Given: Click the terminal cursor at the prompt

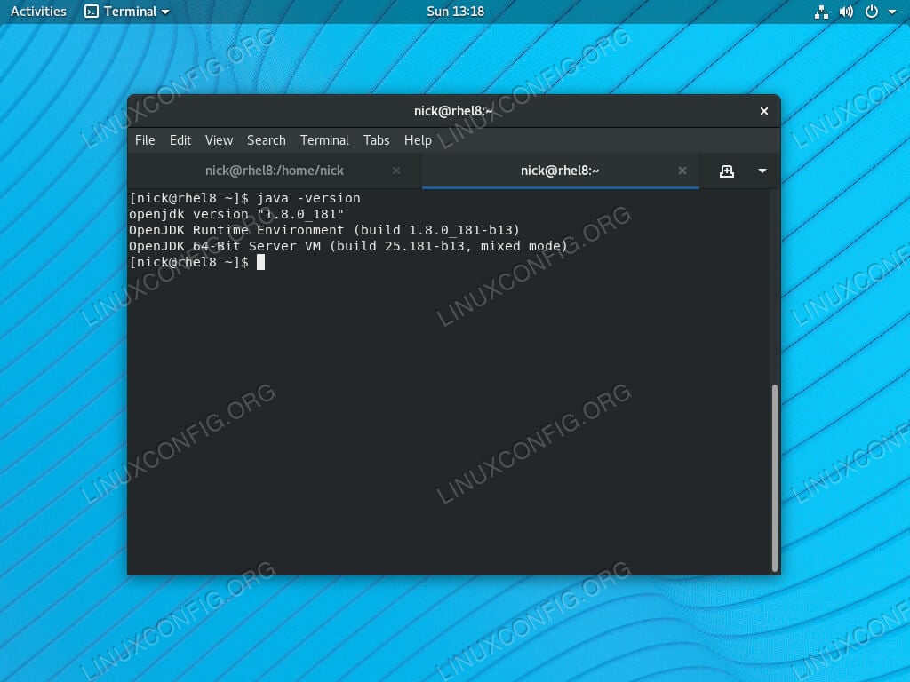Looking at the screenshot, I should (260, 262).
